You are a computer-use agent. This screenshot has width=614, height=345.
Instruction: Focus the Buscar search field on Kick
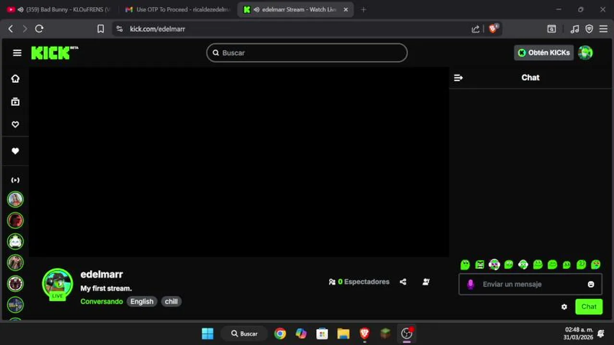tap(307, 53)
